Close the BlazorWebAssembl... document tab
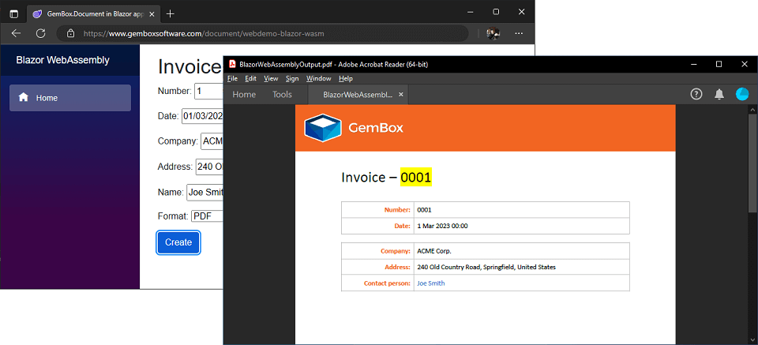Image resolution: width=758 pixels, height=345 pixels. [401, 94]
